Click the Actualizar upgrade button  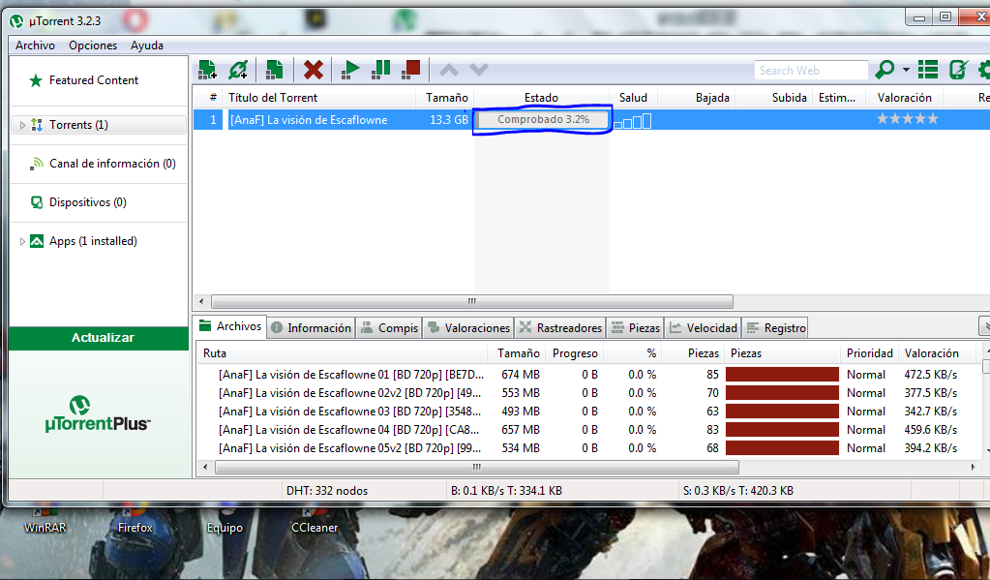tap(99, 338)
